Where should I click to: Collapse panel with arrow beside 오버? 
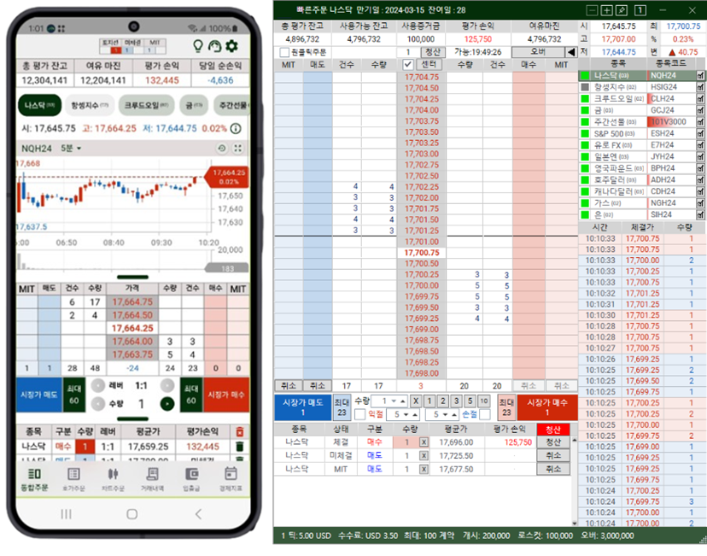click(x=570, y=52)
